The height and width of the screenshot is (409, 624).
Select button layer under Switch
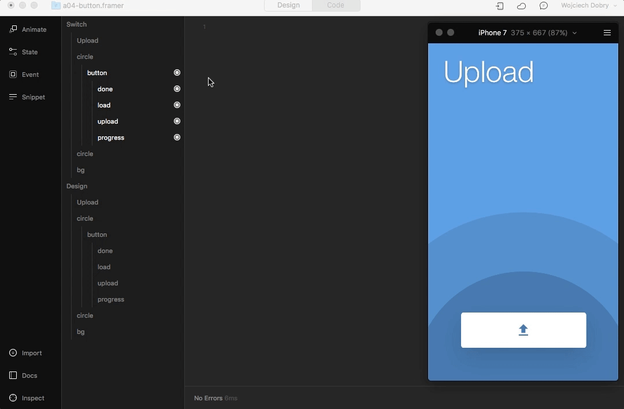pyautogui.click(x=97, y=73)
